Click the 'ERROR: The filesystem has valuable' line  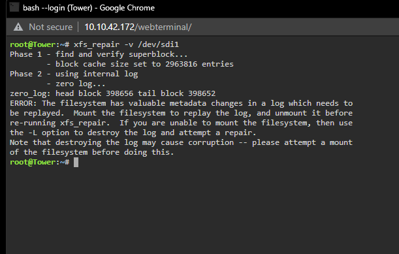pos(181,103)
